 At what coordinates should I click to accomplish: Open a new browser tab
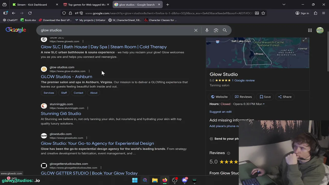168,5
